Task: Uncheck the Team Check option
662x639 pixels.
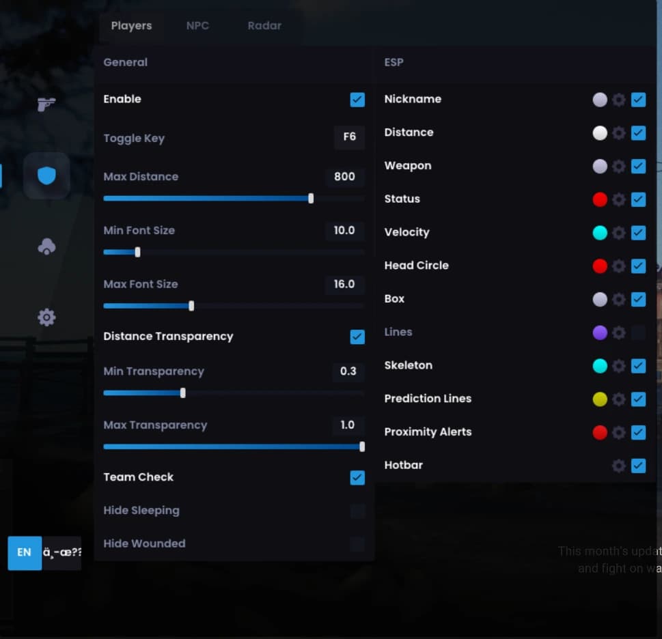Action: [x=357, y=478]
